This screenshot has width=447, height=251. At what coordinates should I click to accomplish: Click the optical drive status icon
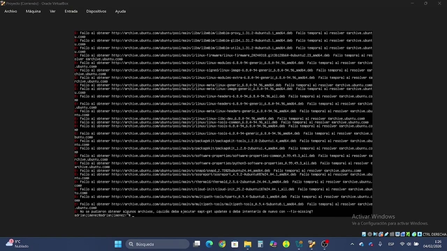(x=370, y=234)
